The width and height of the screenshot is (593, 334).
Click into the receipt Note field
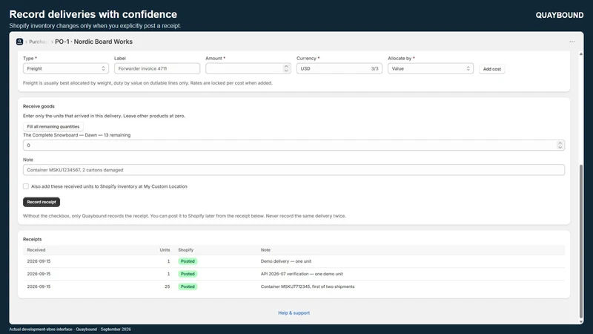294,170
